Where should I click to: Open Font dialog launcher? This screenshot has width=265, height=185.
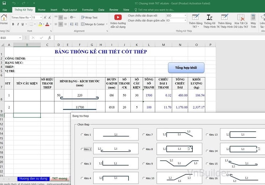click(x=51, y=31)
